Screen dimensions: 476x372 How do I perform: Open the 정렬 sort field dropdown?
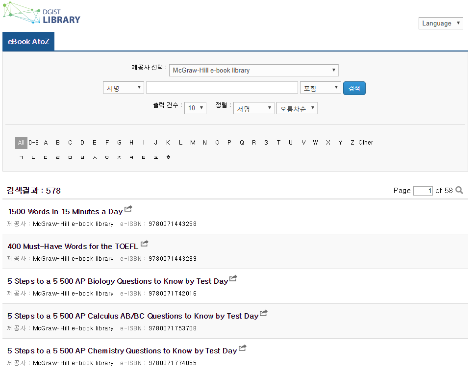254,108
